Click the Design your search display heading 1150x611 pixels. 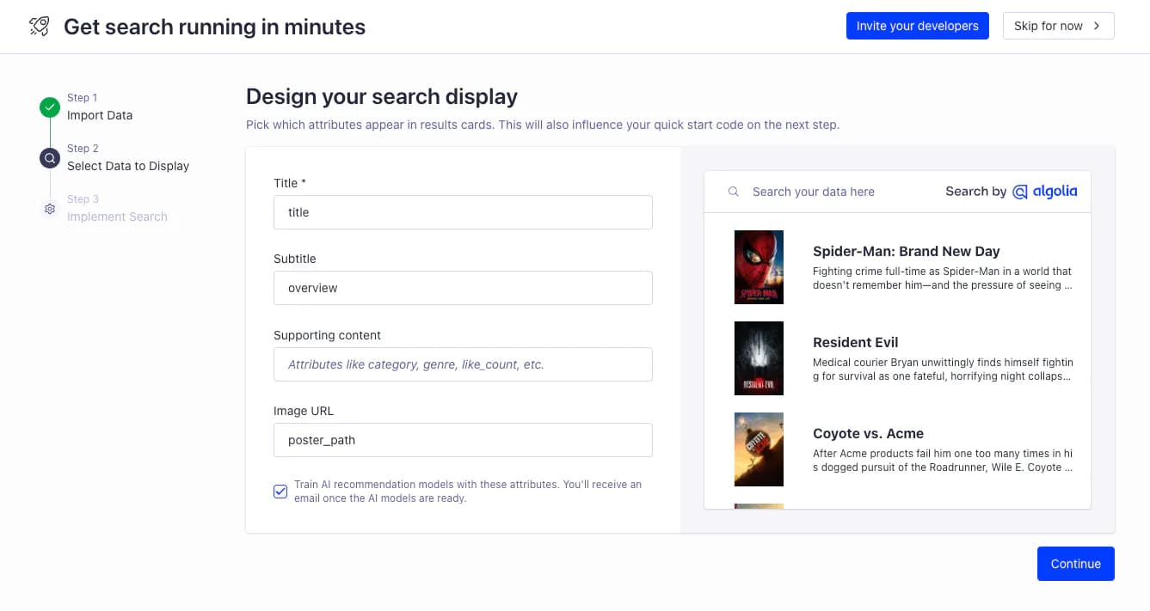(x=382, y=96)
